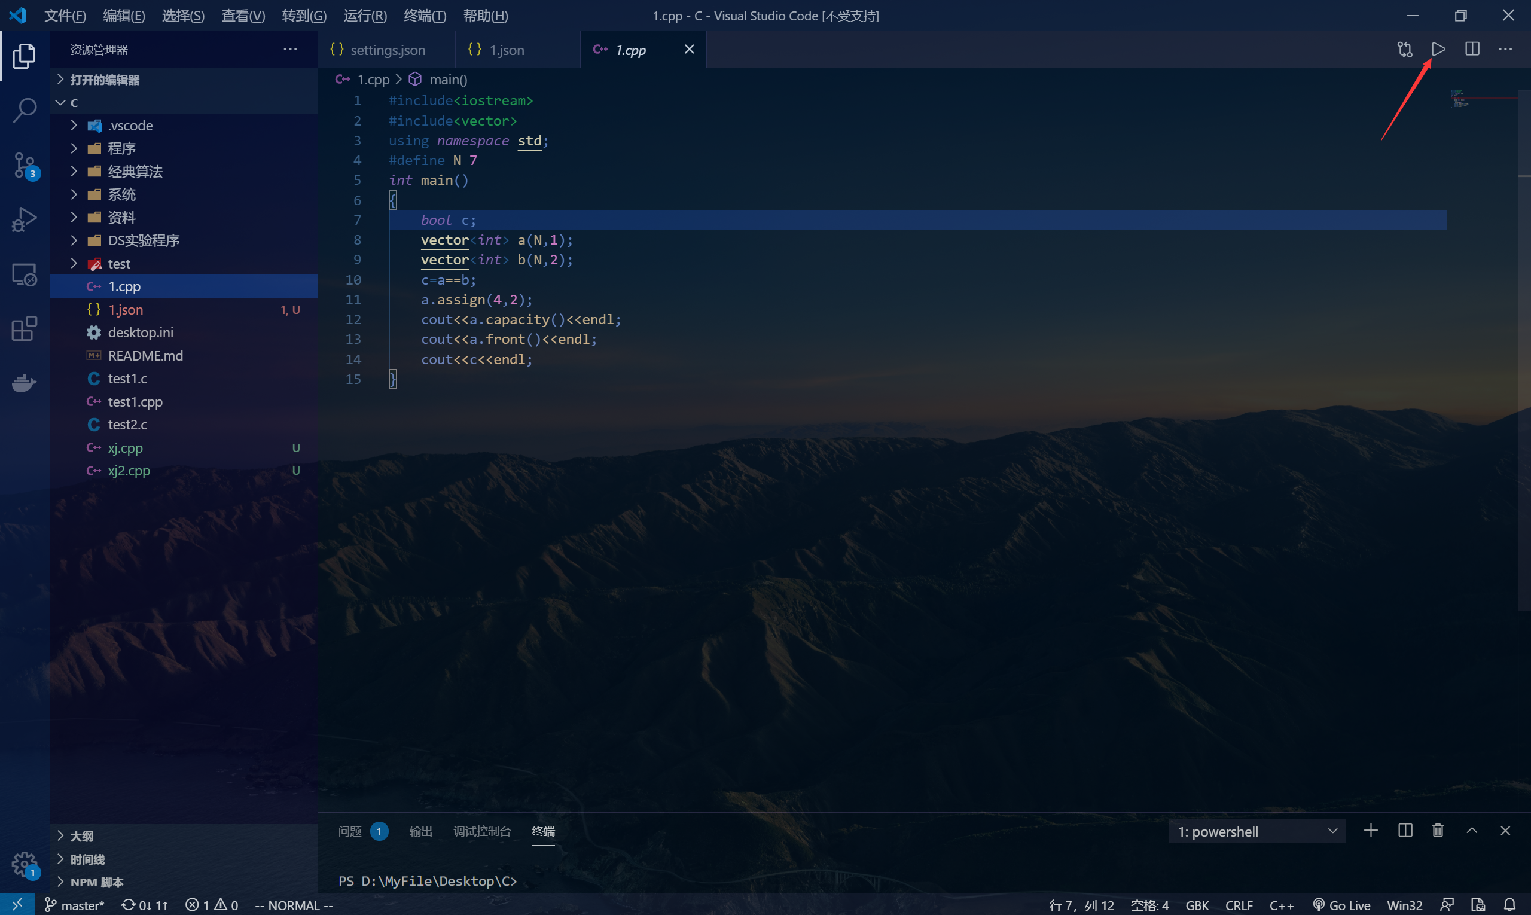Open notifications bell in status bar
The width and height of the screenshot is (1531, 915).
[1509, 905]
